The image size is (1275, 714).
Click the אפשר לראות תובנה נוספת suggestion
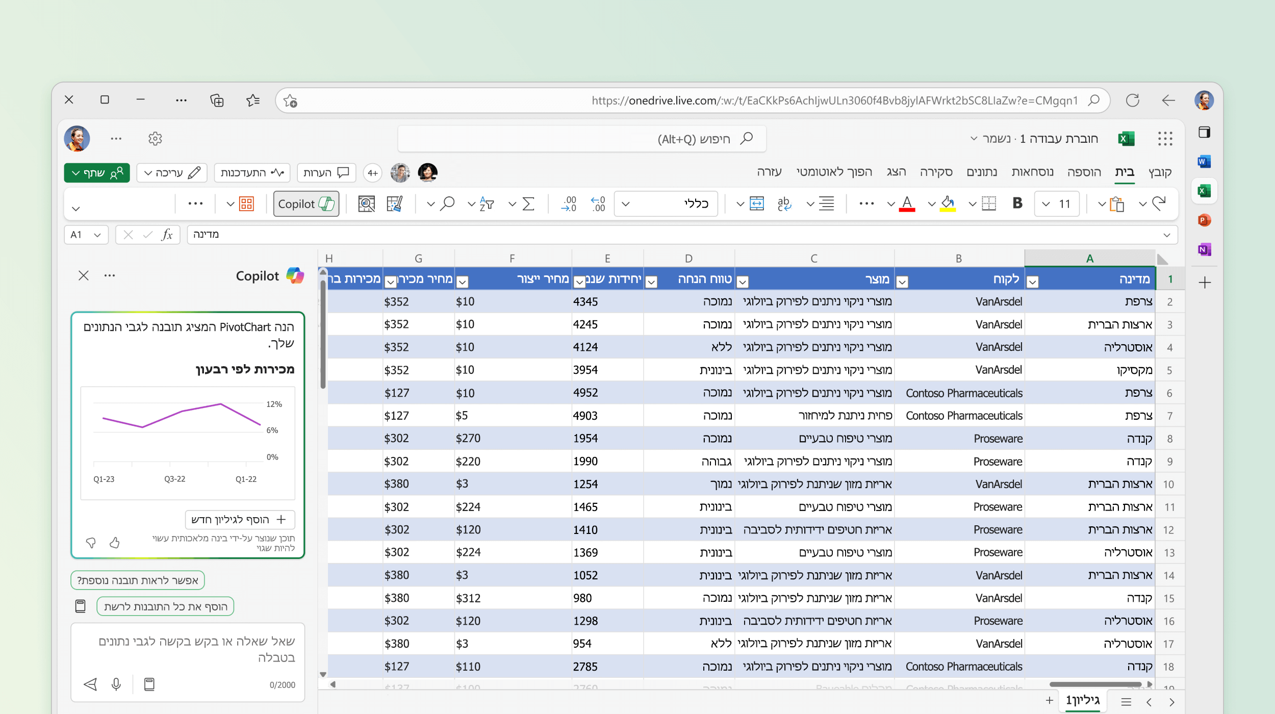[138, 580]
